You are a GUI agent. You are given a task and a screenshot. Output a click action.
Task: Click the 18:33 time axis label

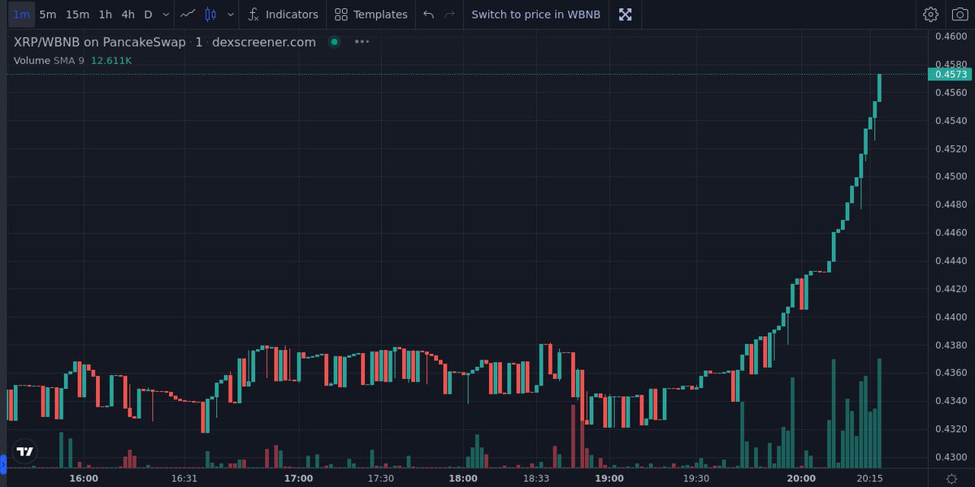point(535,478)
